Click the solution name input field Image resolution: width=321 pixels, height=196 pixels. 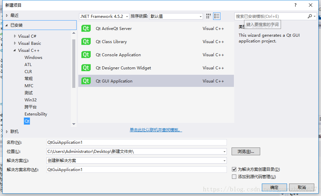(136, 169)
